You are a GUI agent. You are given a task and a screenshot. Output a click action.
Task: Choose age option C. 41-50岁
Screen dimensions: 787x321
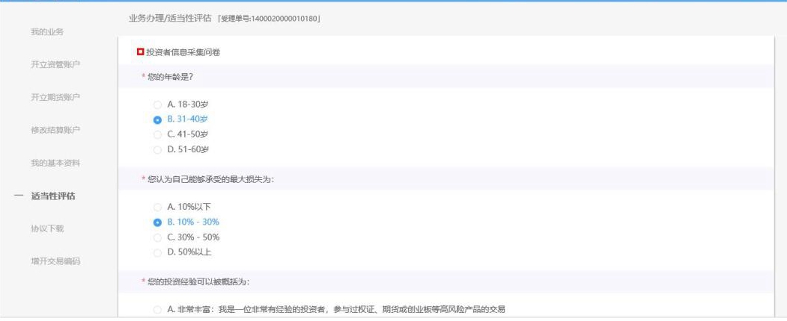click(157, 134)
